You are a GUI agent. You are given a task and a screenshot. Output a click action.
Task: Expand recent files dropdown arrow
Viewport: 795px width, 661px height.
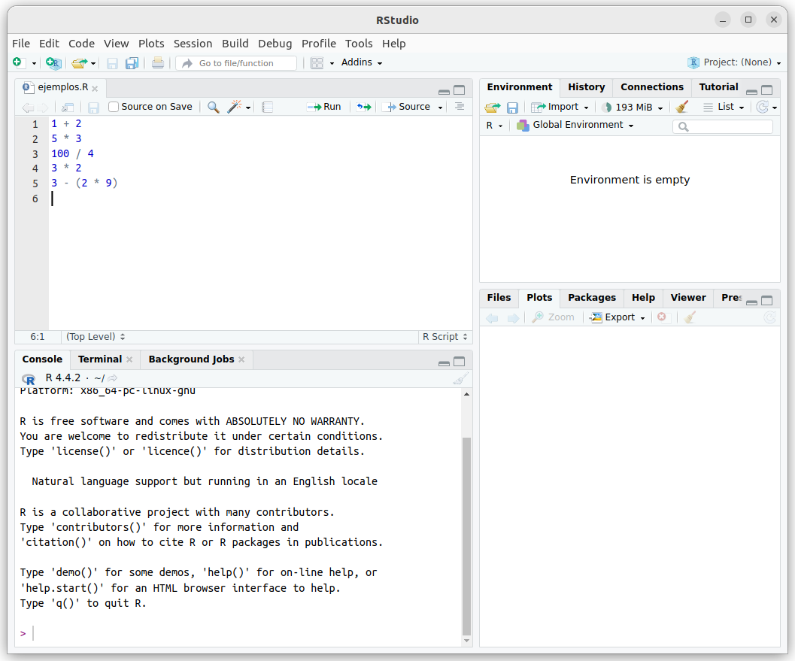pyautogui.click(x=93, y=63)
